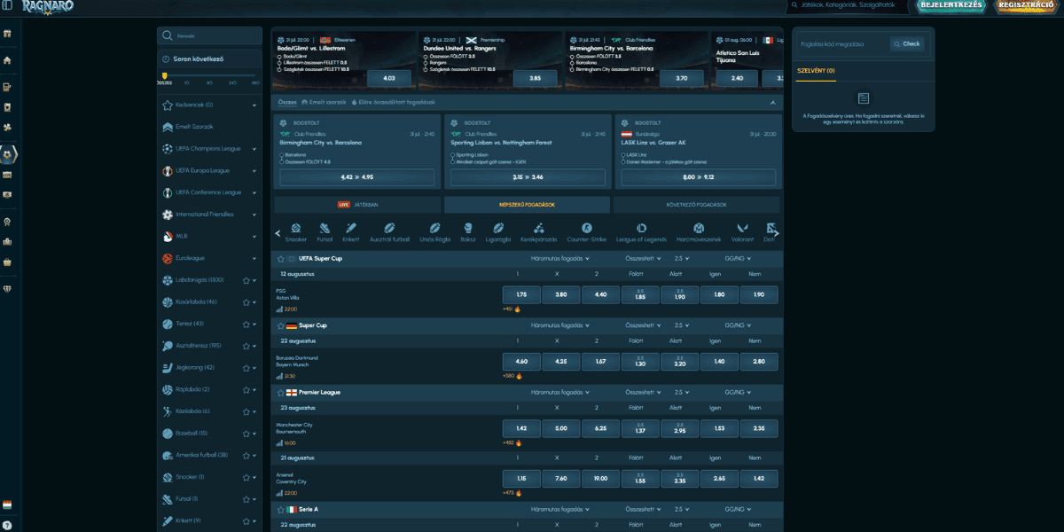Star Jégkorong as a favorite sport

click(x=246, y=367)
